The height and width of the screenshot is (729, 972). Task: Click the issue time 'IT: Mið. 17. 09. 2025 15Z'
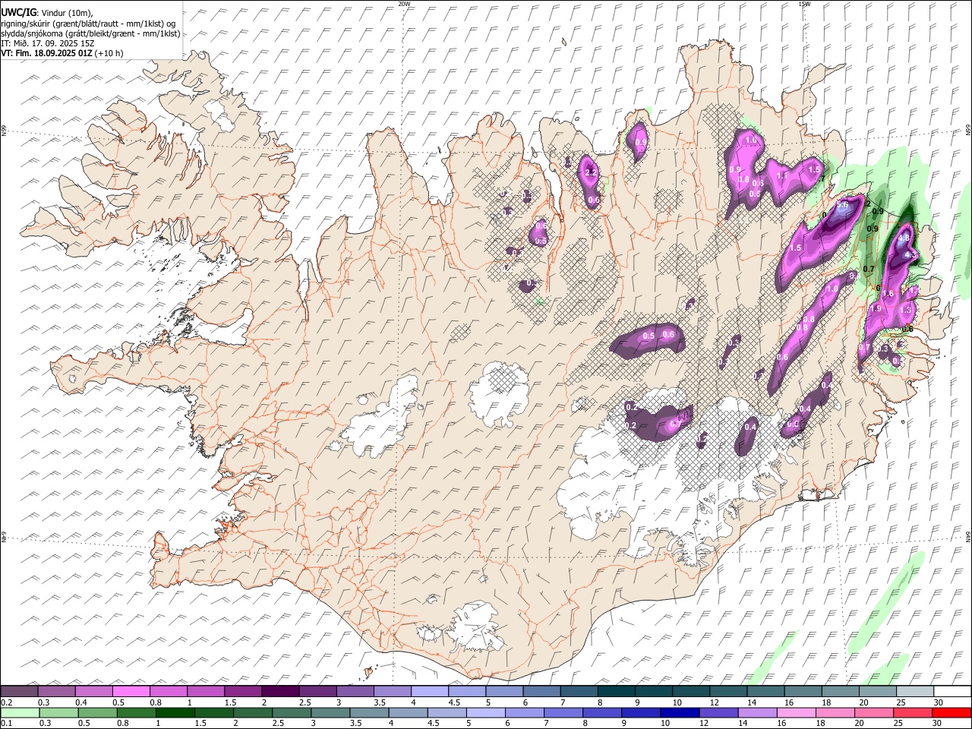[x=47, y=43]
